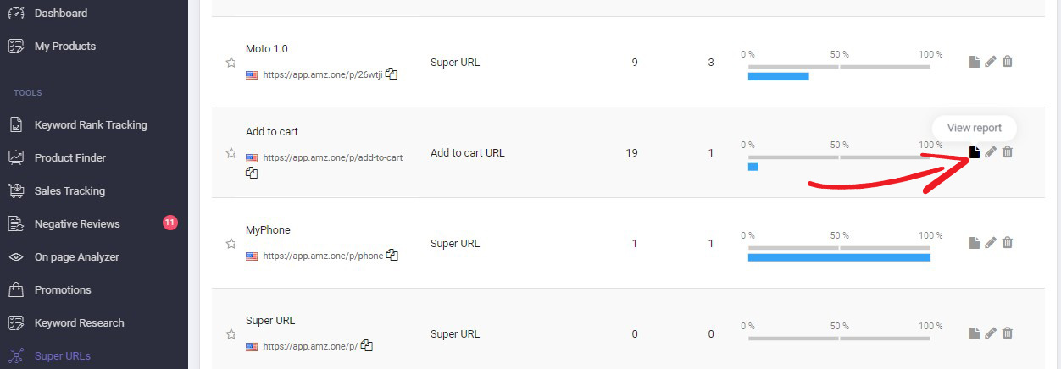Go to Negative Reviews in the sidebar
The width and height of the screenshot is (1061, 369).
coord(77,224)
